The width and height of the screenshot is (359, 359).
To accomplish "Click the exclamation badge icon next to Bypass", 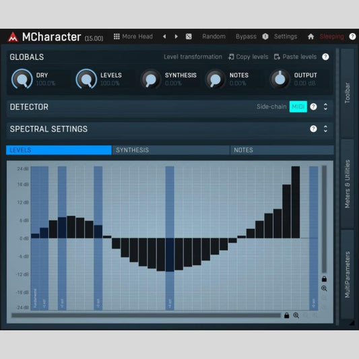I will [265, 36].
